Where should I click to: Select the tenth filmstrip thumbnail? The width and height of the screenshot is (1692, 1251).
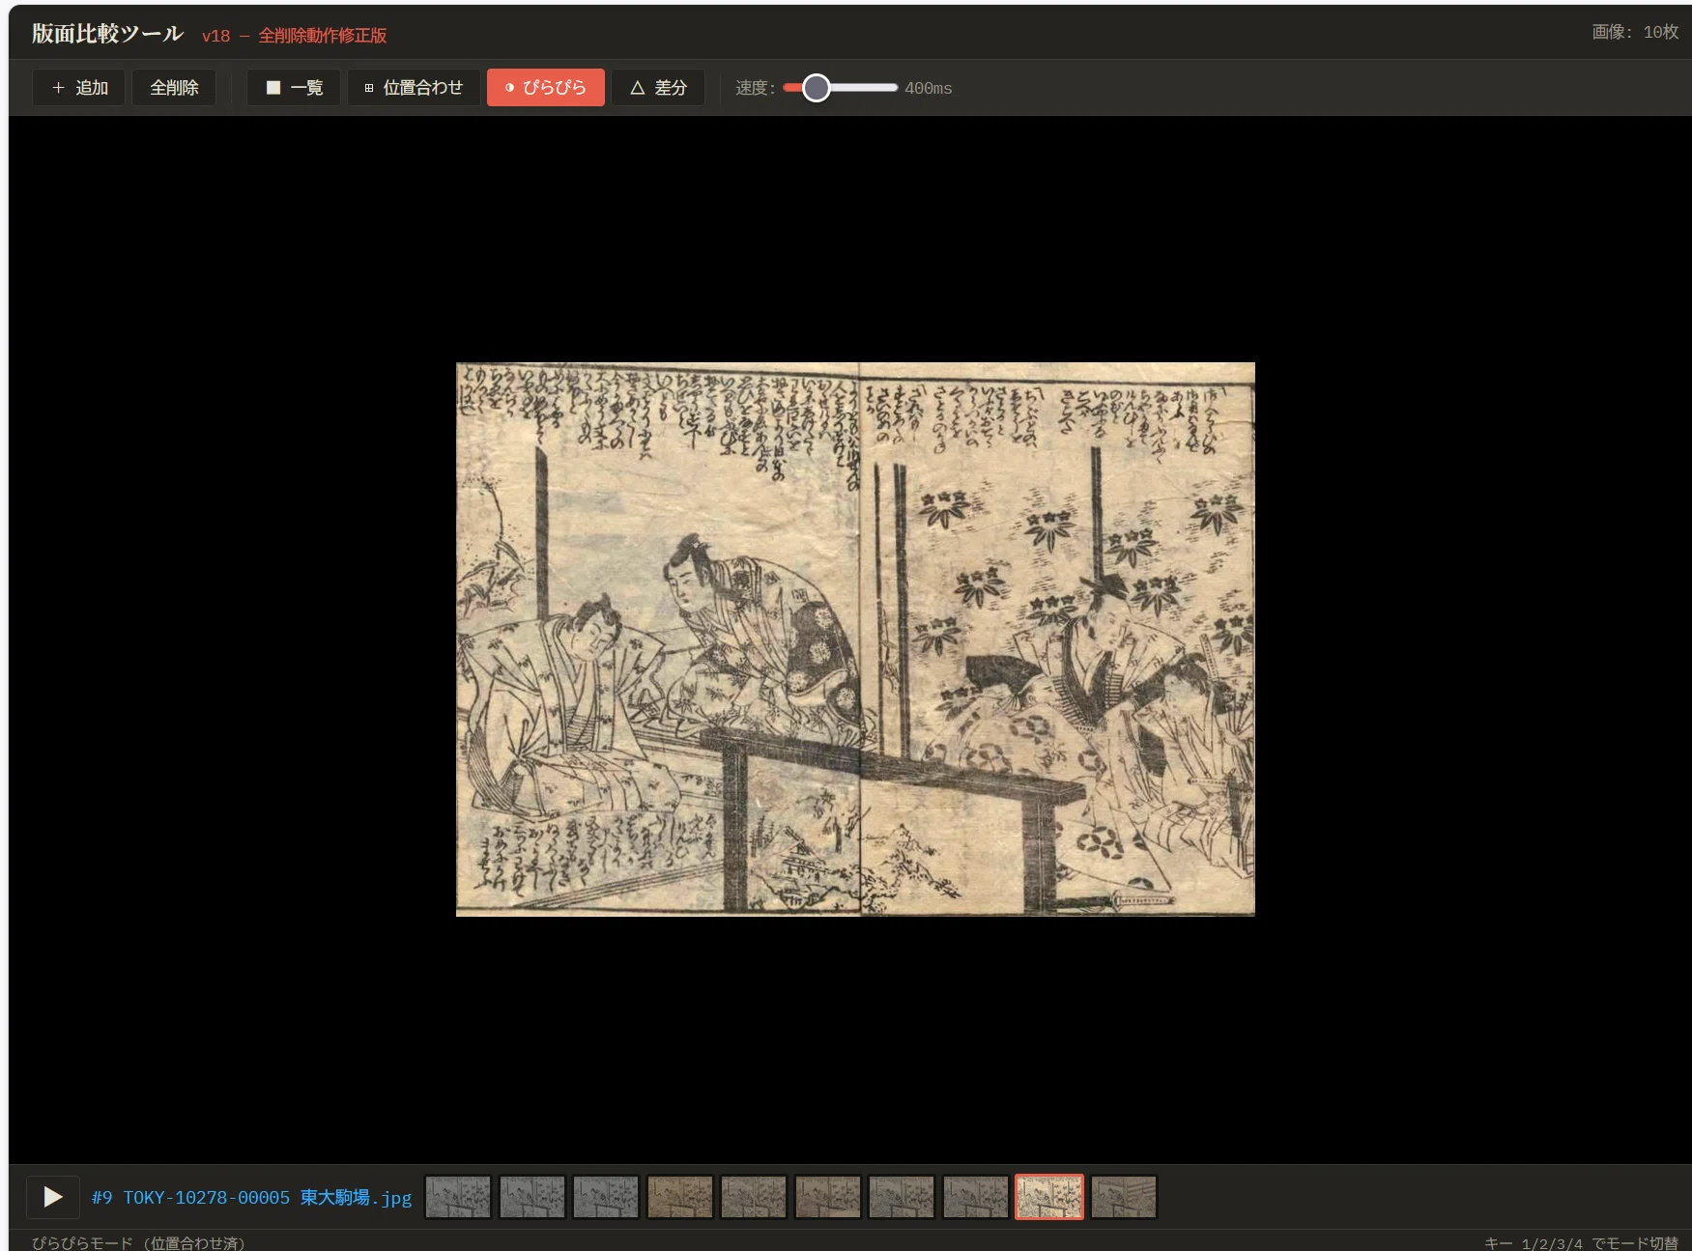pyautogui.click(x=1124, y=1197)
